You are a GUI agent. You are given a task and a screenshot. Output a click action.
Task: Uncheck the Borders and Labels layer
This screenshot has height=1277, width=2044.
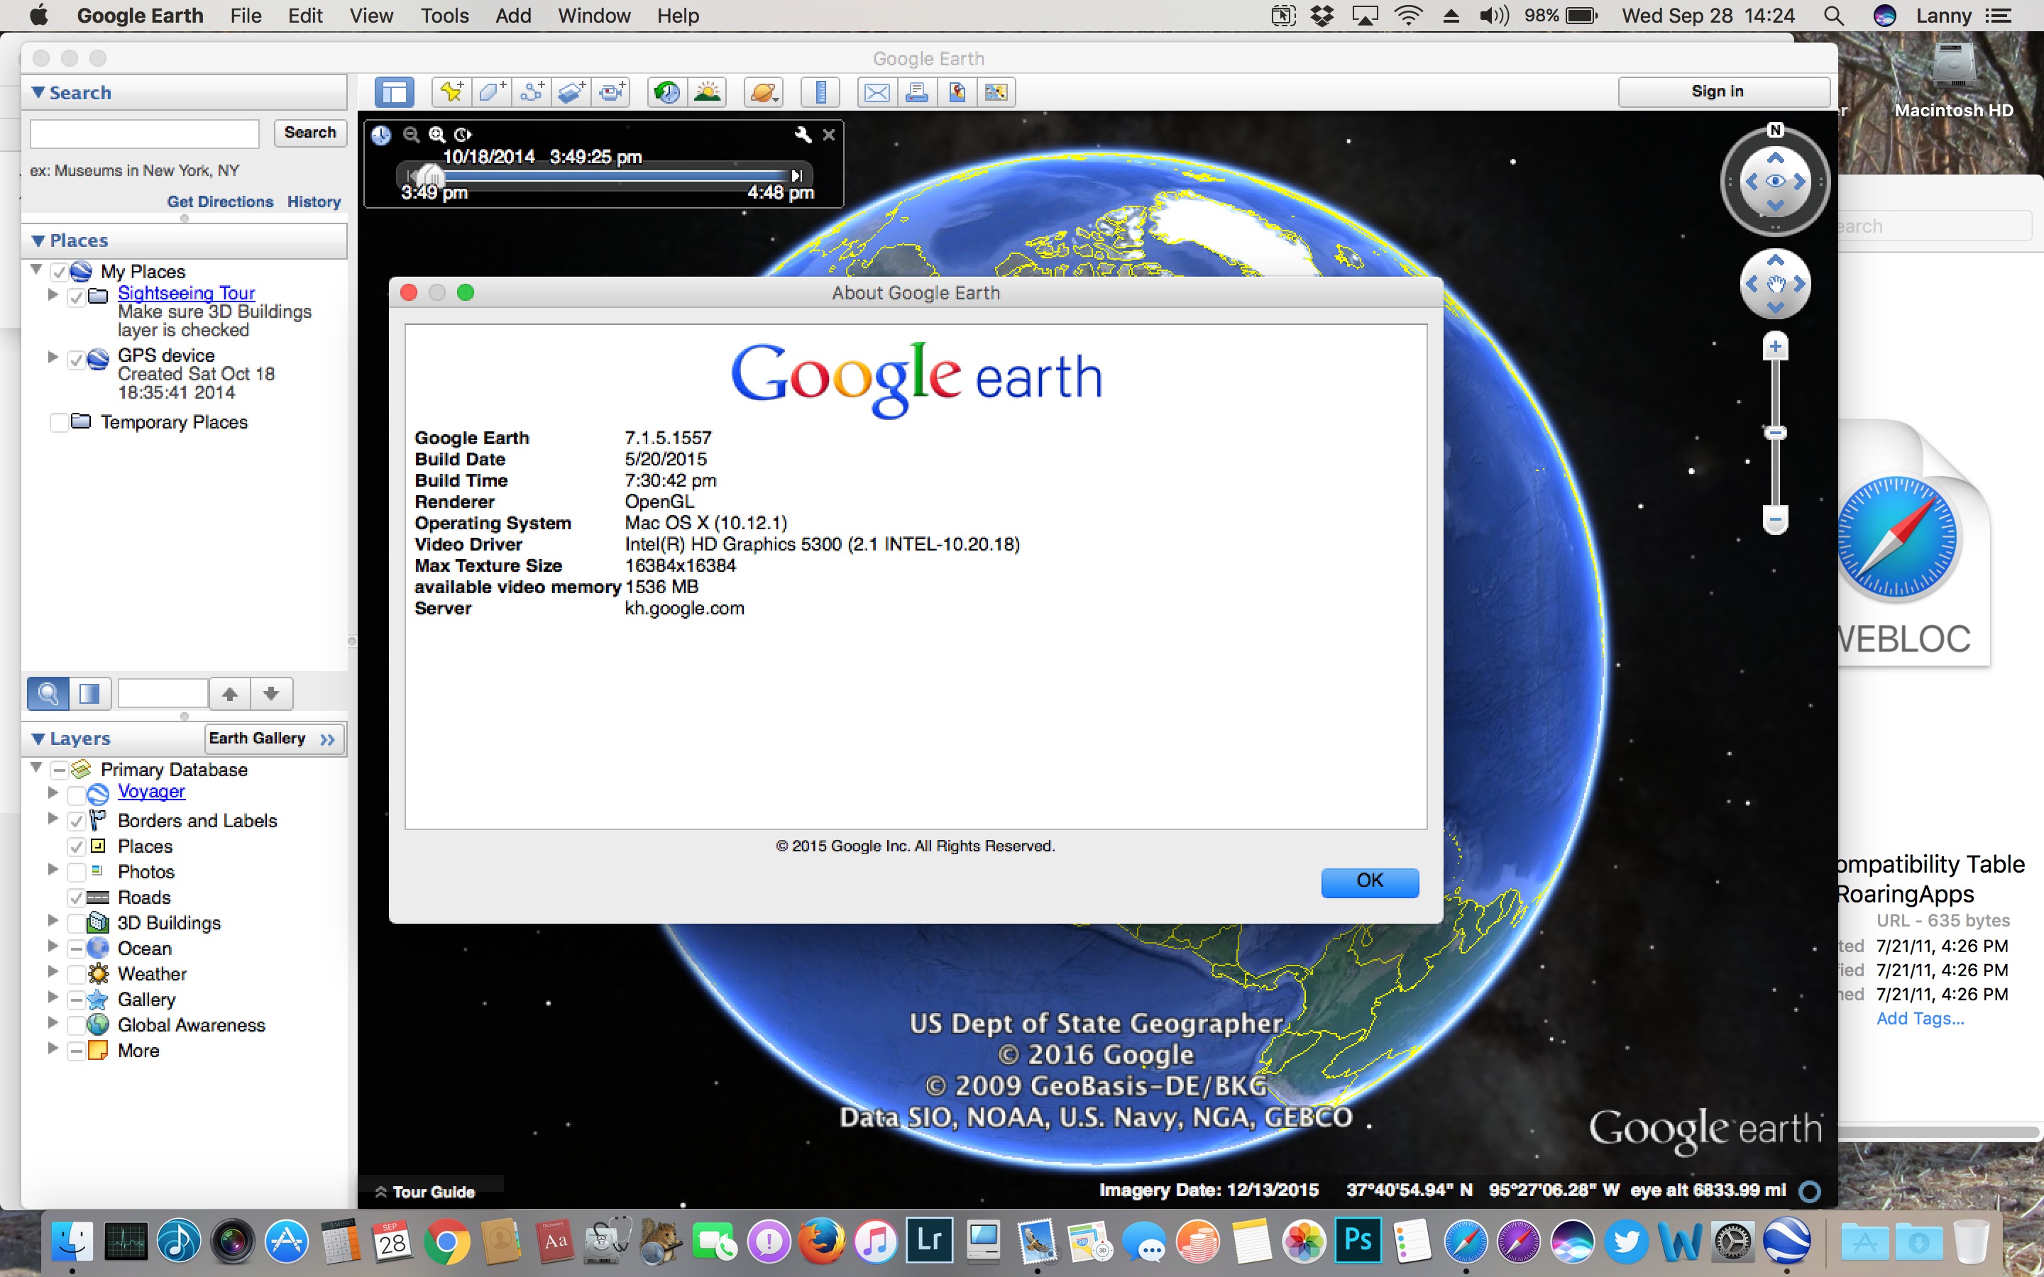click(76, 821)
